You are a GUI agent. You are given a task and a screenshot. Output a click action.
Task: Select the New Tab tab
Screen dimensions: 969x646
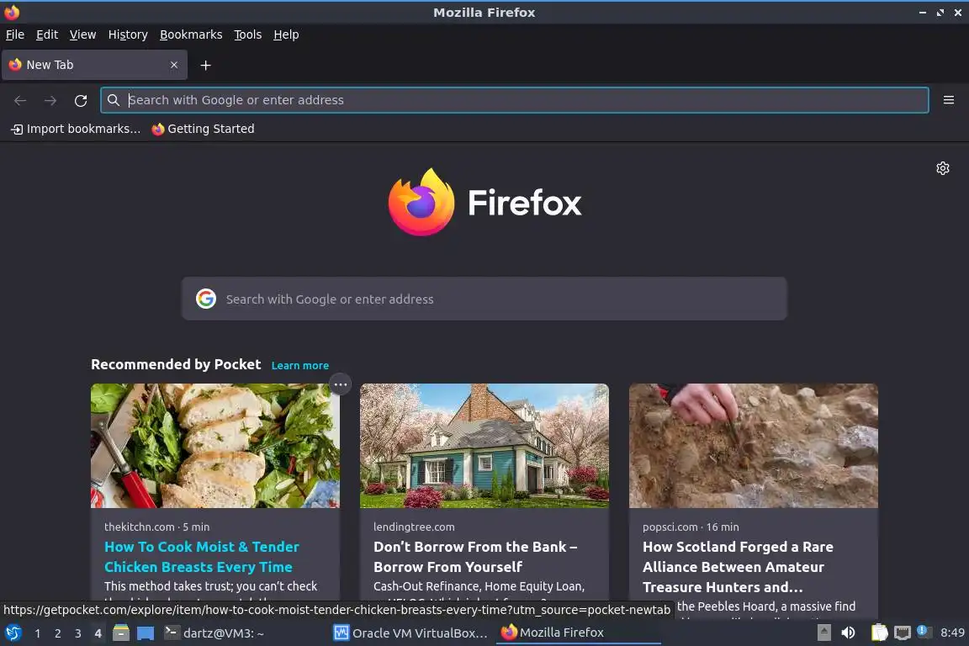(94, 65)
